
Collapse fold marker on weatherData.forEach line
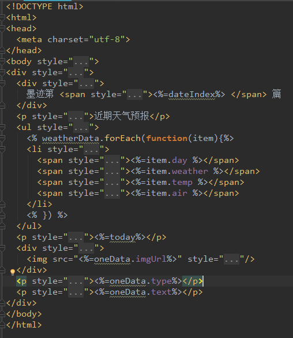[2, 138]
